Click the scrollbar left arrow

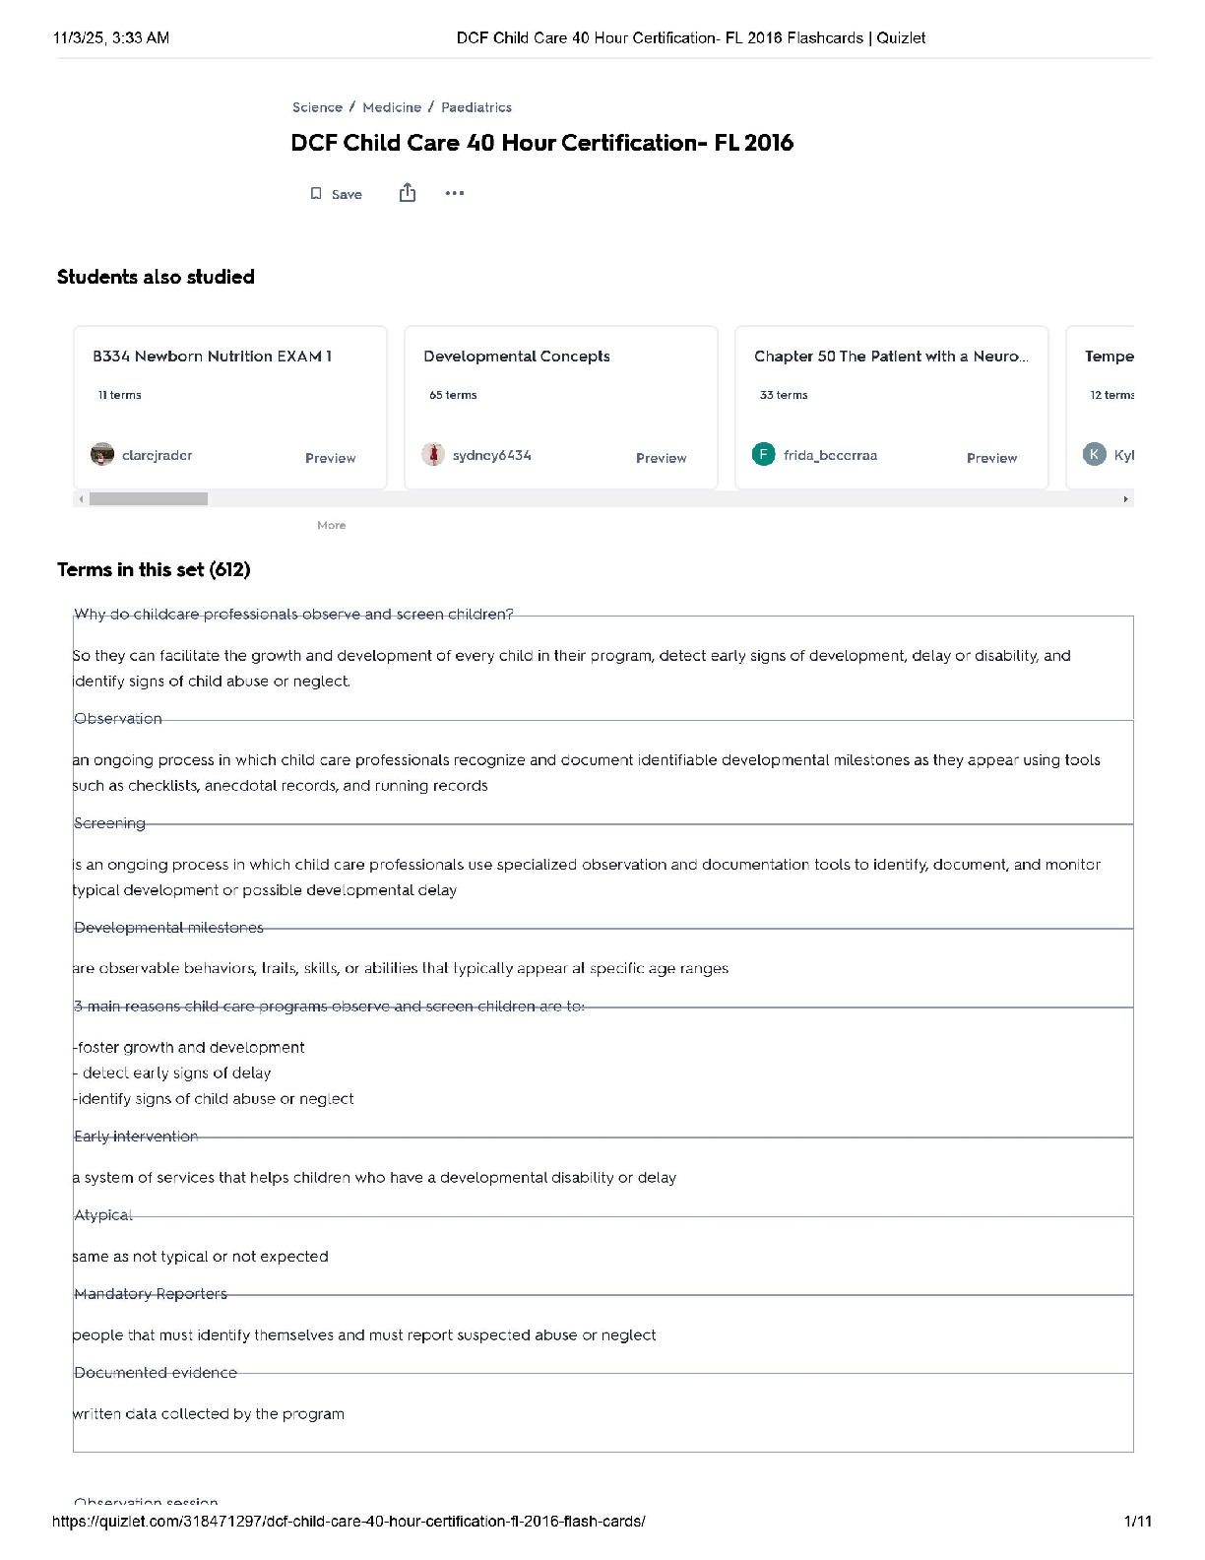(x=81, y=499)
